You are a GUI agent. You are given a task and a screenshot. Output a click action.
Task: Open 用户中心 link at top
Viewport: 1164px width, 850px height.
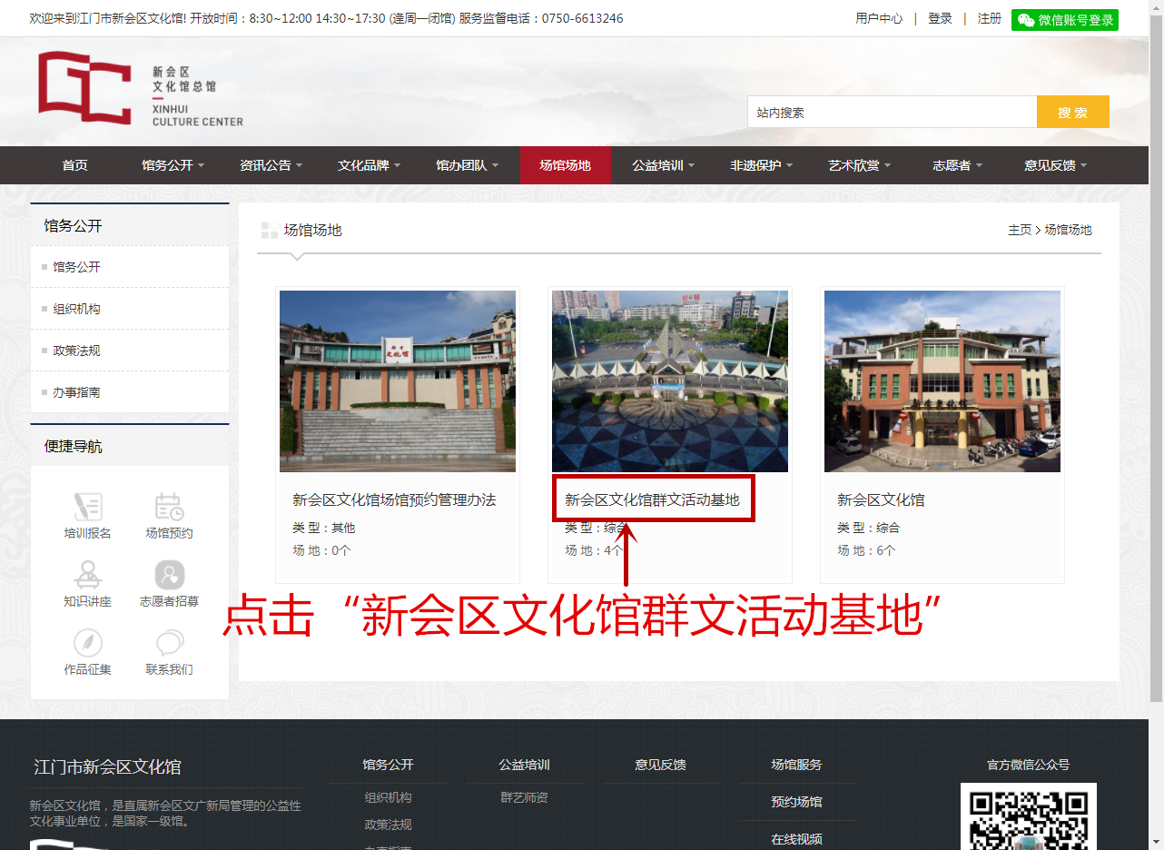pos(879,18)
